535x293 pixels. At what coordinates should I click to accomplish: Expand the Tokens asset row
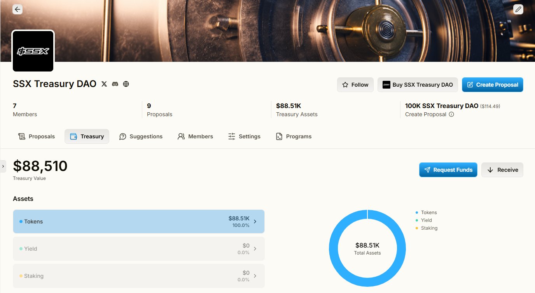(x=138, y=221)
